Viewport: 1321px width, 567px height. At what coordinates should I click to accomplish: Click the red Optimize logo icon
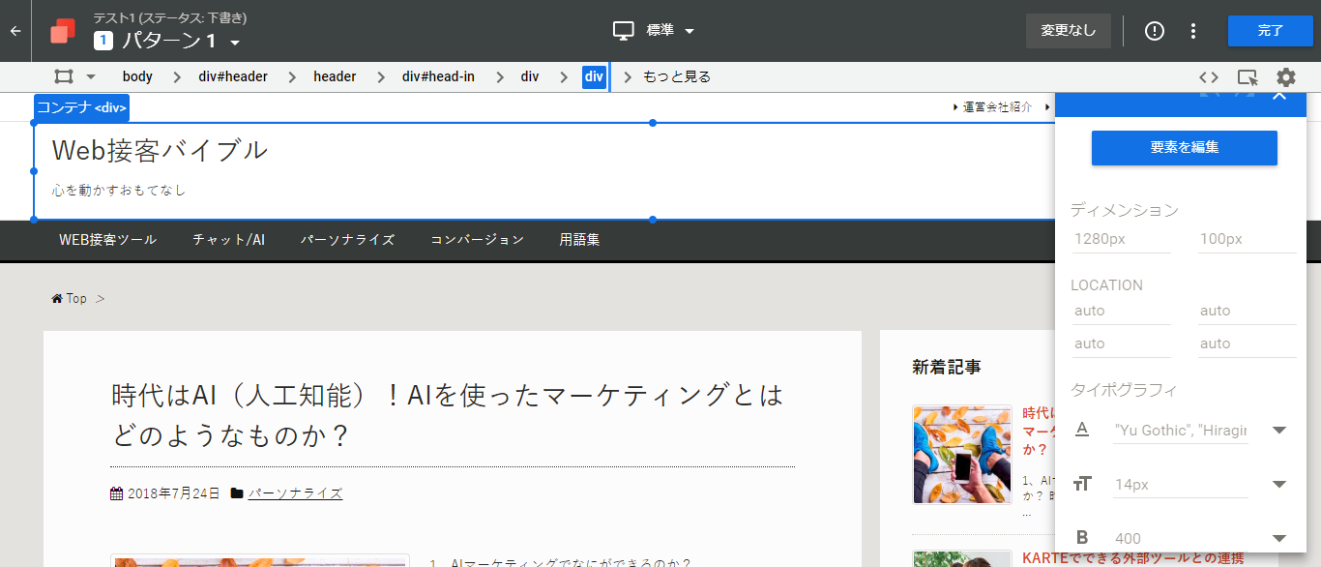click(63, 31)
